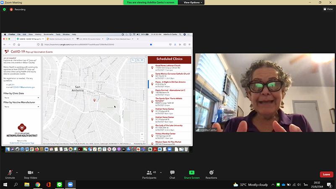Open Google Chrome from taskbar

[38, 184]
